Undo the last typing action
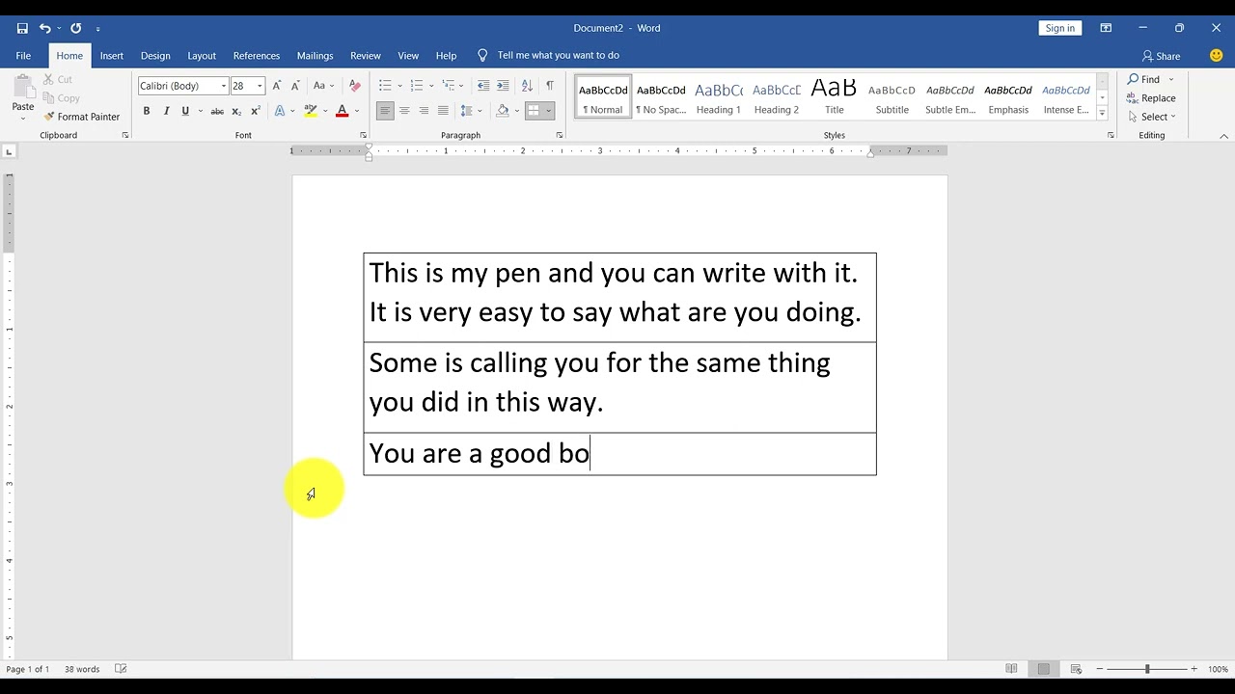 click(44, 28)
